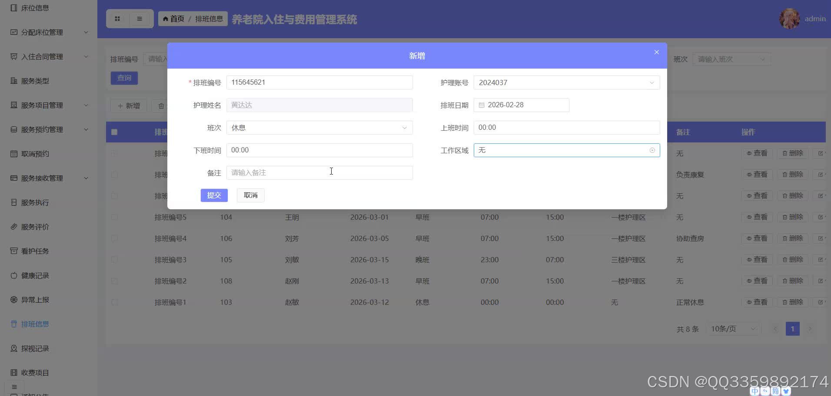Click 查看 in the 排班编号5 row

pyautogui.click(x=757, y=217)
